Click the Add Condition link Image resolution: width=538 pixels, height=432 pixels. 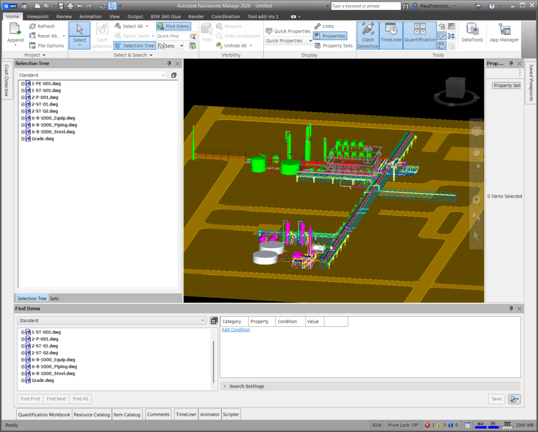coord(236,330)
